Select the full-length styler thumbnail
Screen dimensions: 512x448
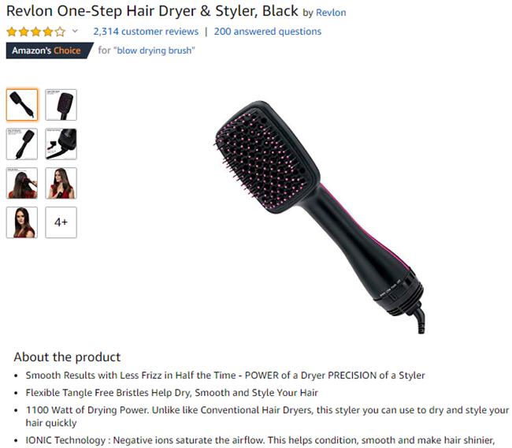(x=22, y=144)
